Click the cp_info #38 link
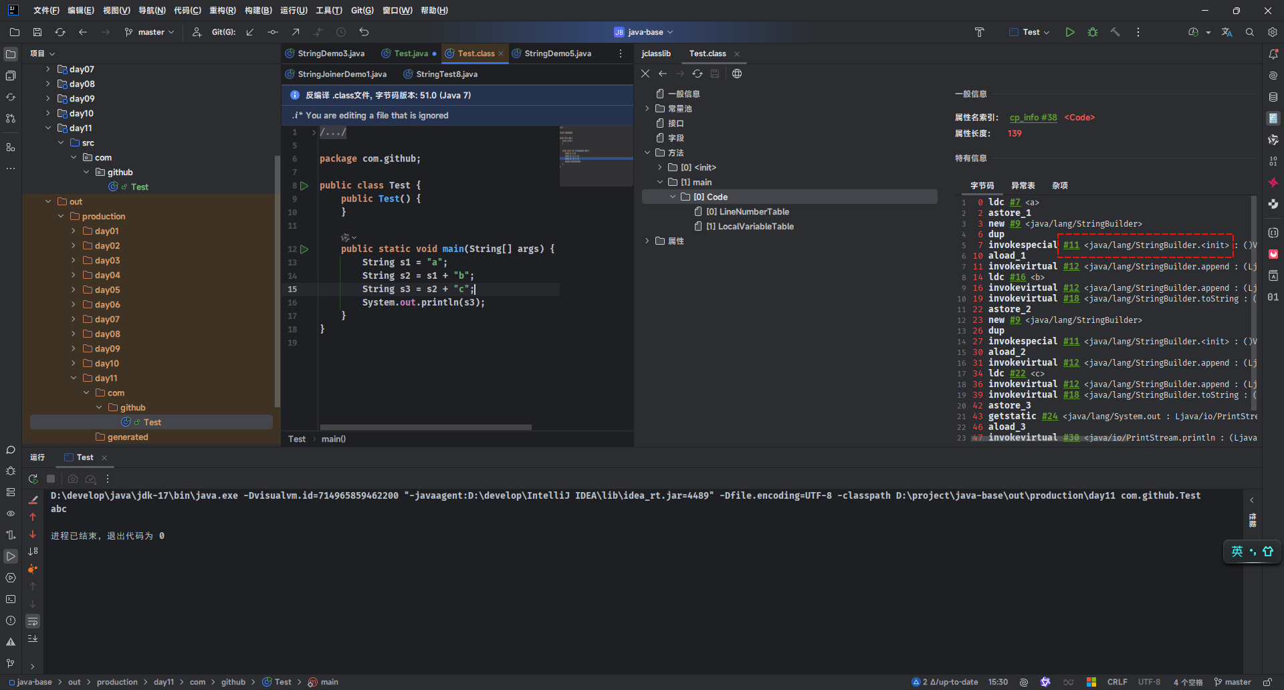 point(1033,118)
